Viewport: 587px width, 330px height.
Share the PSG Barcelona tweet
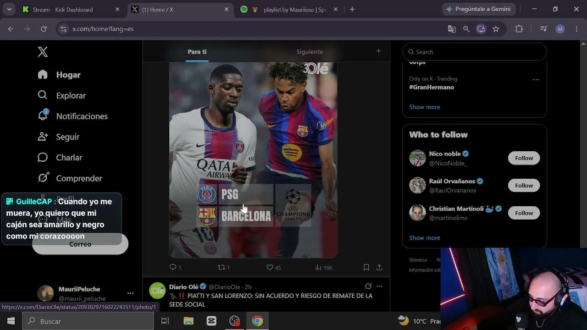click(x=379, y=267)
